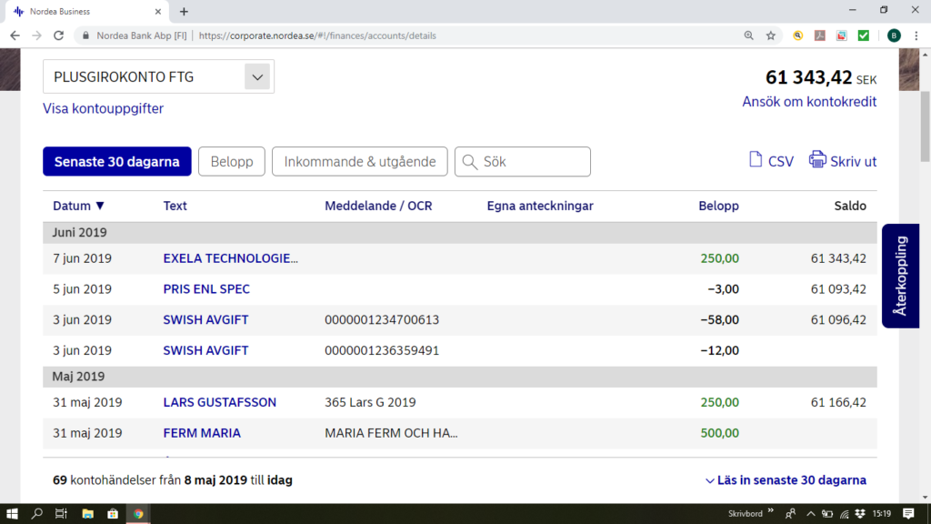Click the Senaste 30 dagarna filter button
The width and height of the screenshot is (931, 524).
tap(117, 162)
